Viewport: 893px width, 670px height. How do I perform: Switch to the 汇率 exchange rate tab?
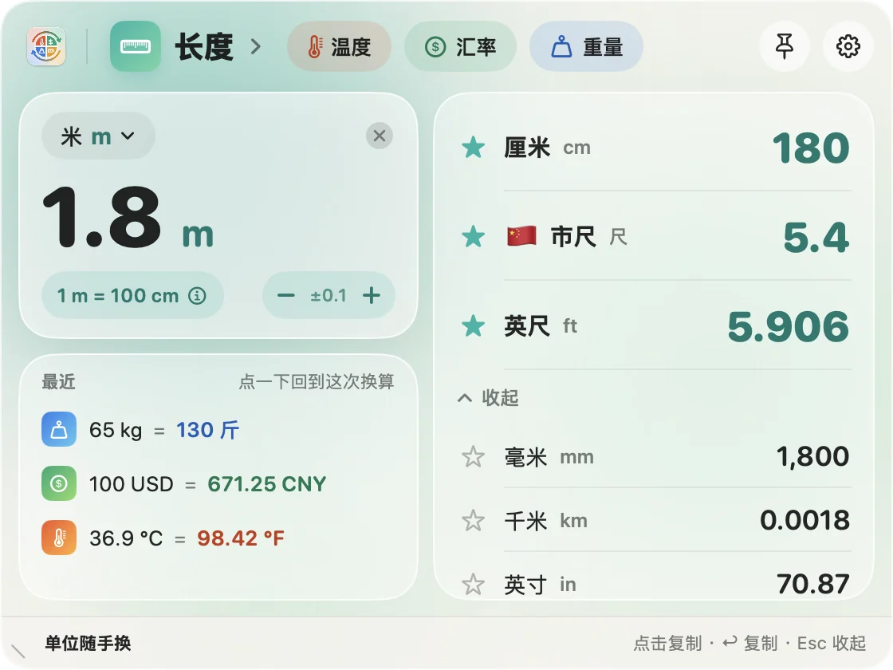[x=461, y=46]
